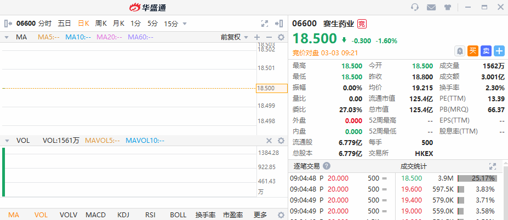
Task: Toggle VOLV indicator
Action: coord(69,215)
